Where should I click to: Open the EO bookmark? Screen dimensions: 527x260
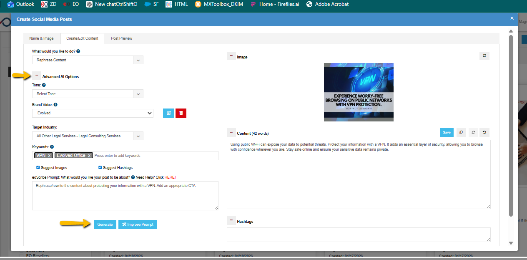pyautogui.click(x=71, y=4)
